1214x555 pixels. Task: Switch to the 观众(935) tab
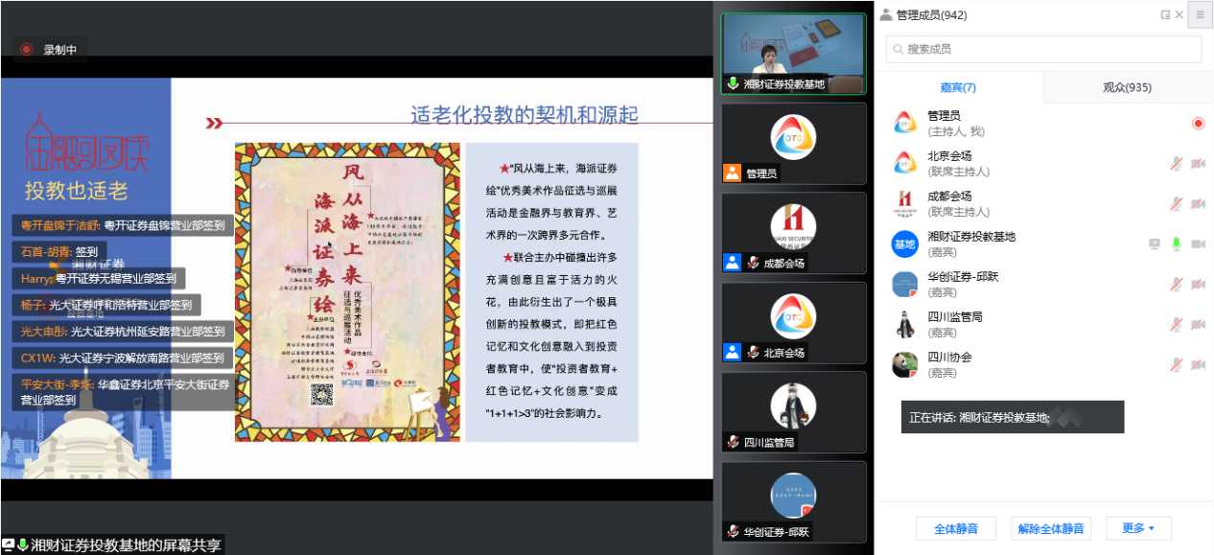[1127, 87]
